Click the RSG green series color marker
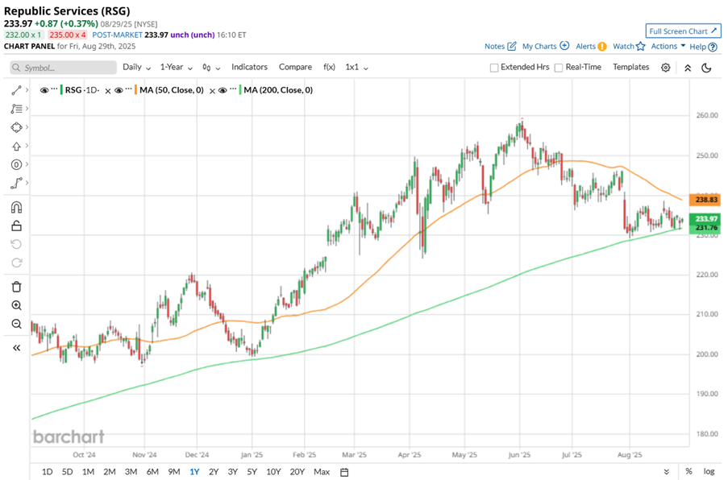 coord(61,90)
